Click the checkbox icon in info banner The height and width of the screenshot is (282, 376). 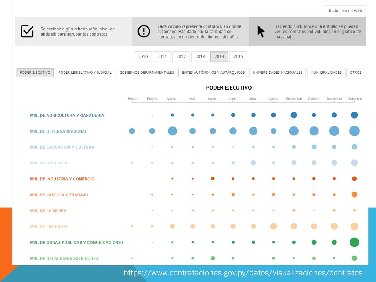[x=27, y=31]
